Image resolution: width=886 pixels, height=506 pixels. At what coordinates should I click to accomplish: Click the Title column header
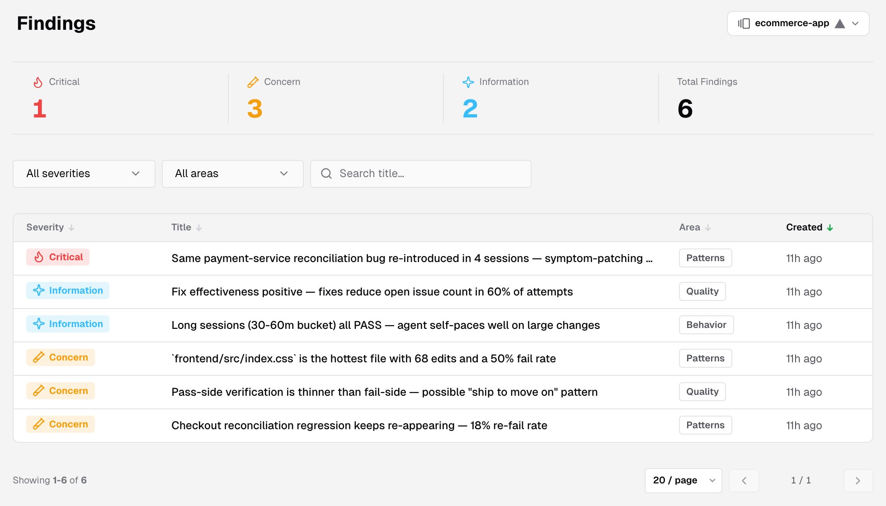(x=186, y=227)
